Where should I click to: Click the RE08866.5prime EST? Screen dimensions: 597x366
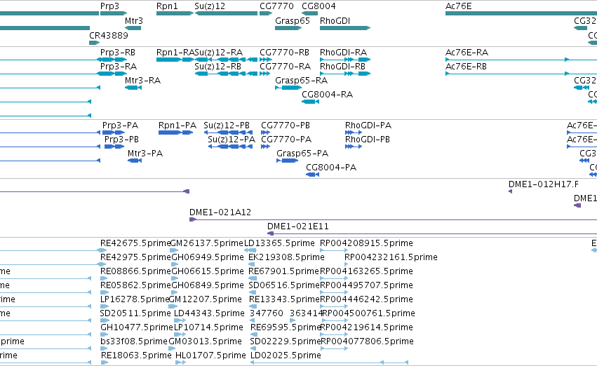click(x=105, y=278)
